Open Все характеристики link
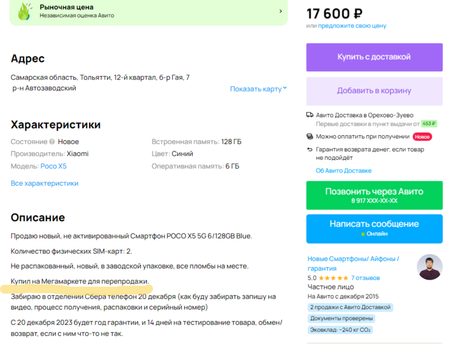 point(44,183)
